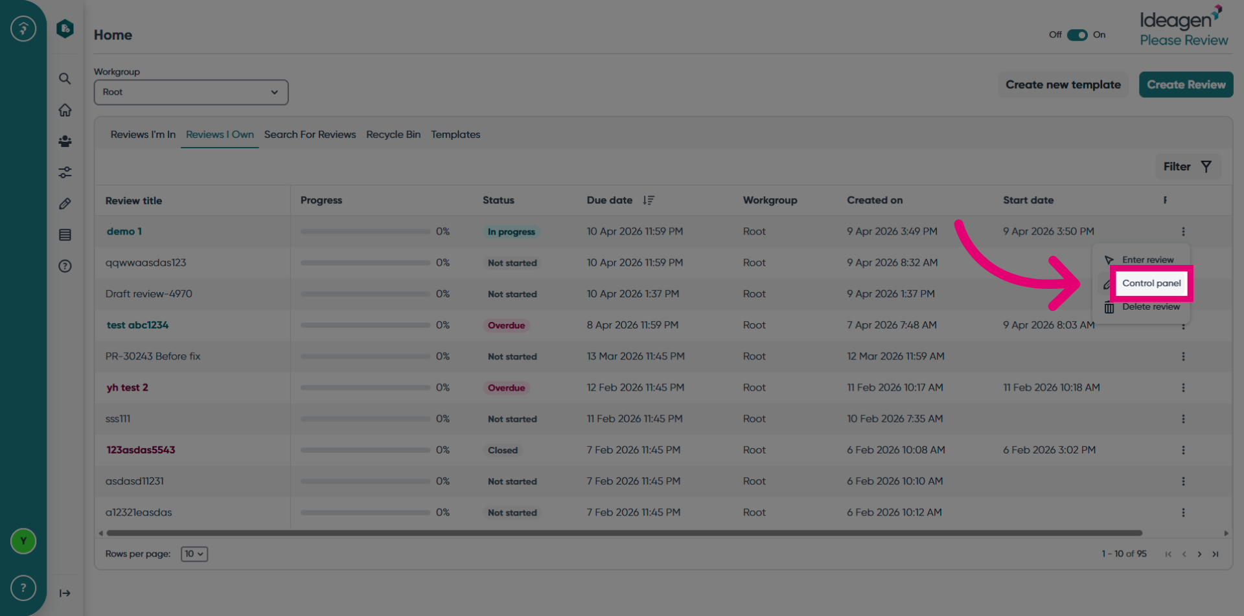
Task: Open actions menu for demo 1 row
Action: [x=1183, y=231]
